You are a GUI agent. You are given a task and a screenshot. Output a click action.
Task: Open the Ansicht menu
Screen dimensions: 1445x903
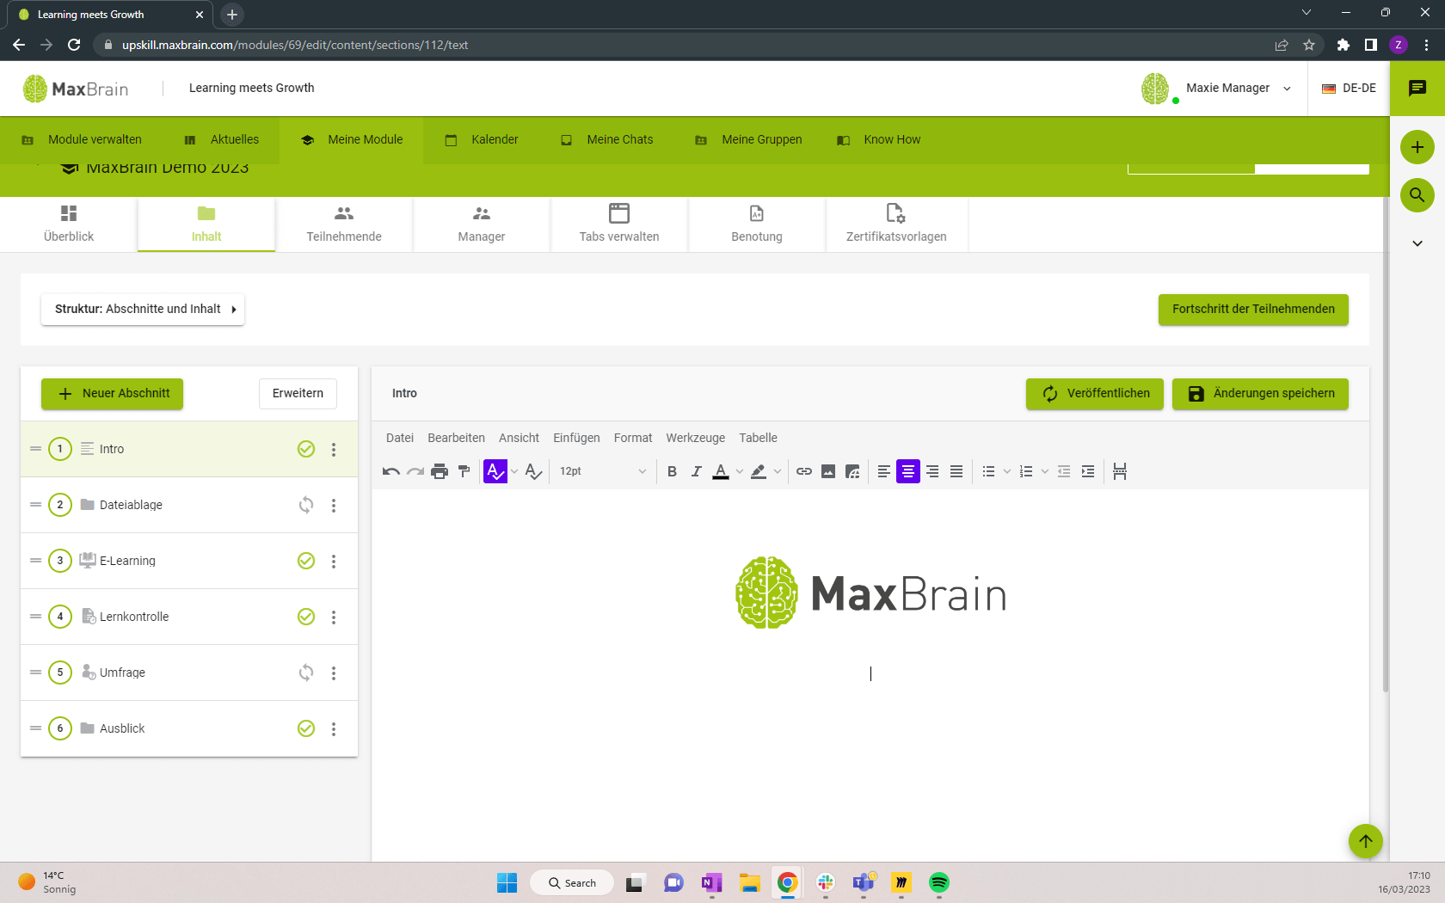click(x=520, y=438)
